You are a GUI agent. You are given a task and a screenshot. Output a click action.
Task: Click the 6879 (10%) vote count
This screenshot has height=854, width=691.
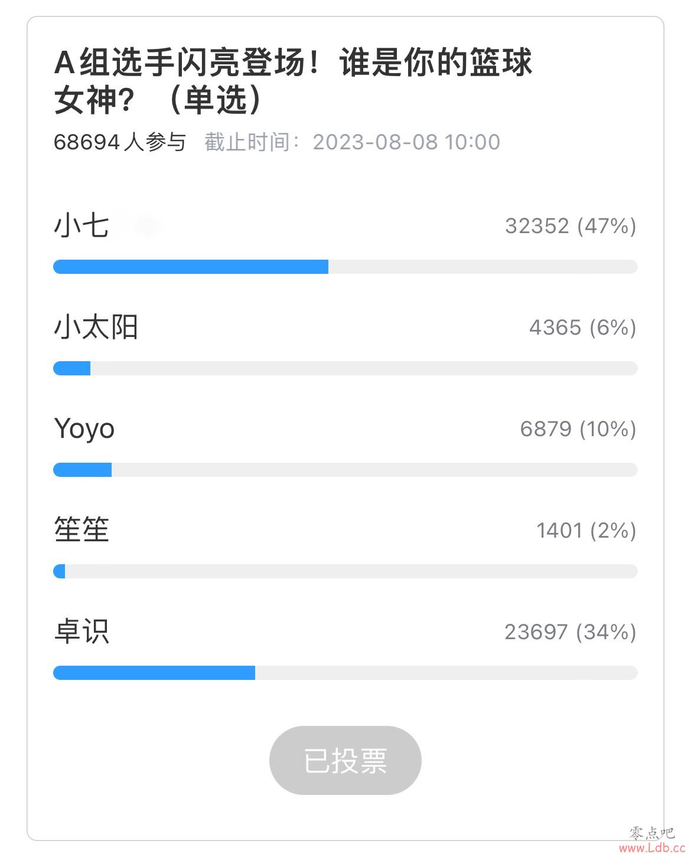point(578,429)
